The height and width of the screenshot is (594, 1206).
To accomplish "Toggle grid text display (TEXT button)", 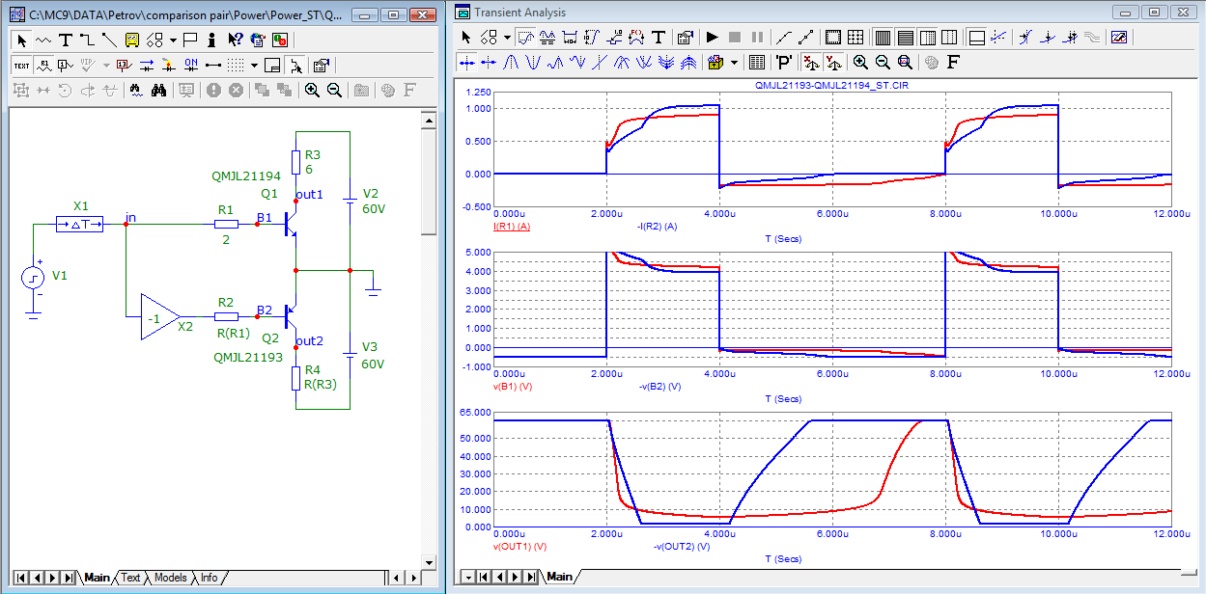I will (x=21, y=65).
